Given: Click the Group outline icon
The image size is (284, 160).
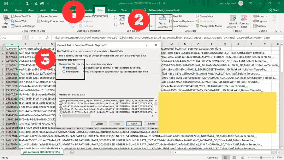Looking at the screenshot, I should click(x=255, y=16).
